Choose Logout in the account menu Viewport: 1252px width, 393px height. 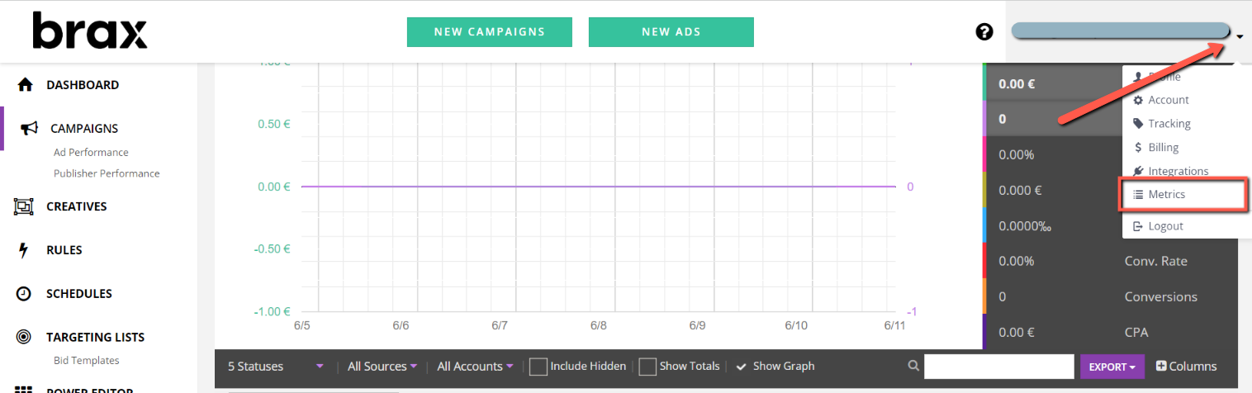pos(1165,226)
